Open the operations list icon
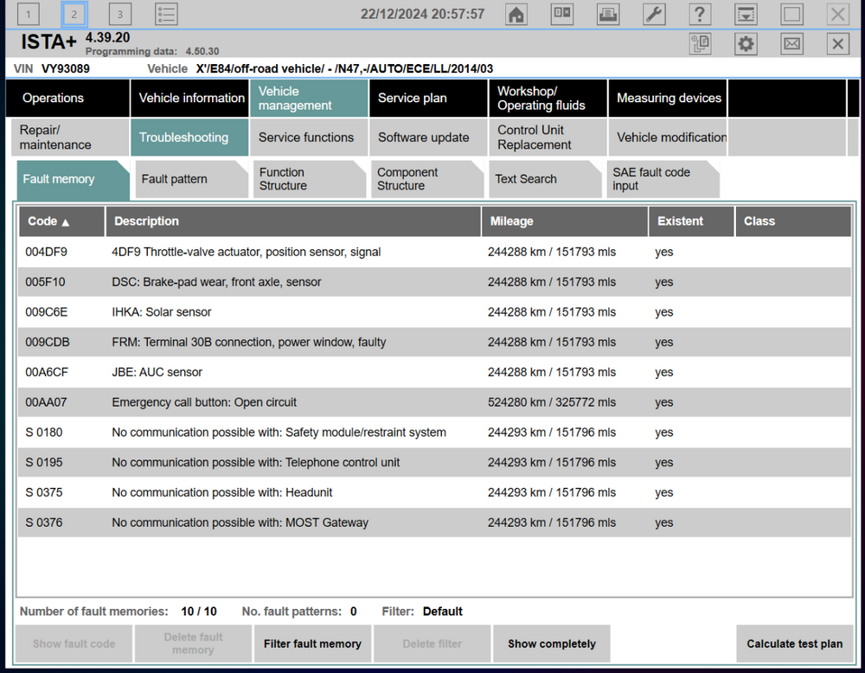865x673 pixels. (x=166, y=15)
